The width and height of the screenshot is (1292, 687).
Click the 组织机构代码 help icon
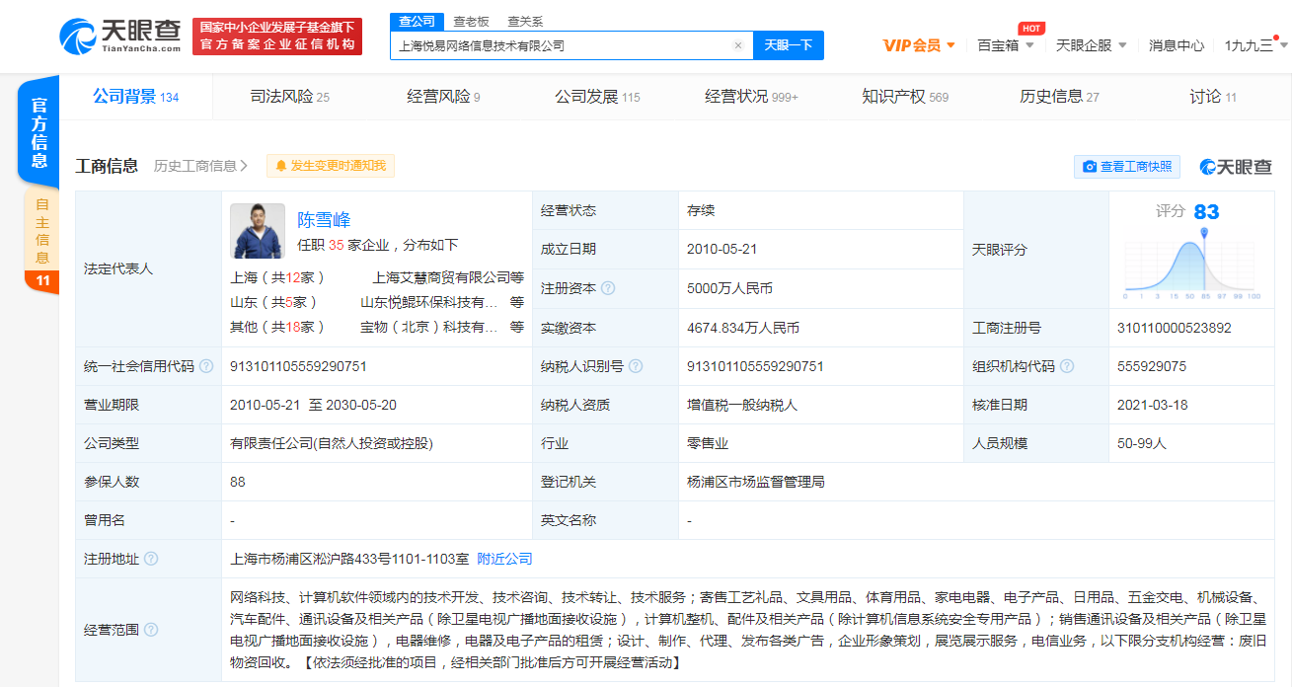pyautogui.click(x=1067, y=366)
